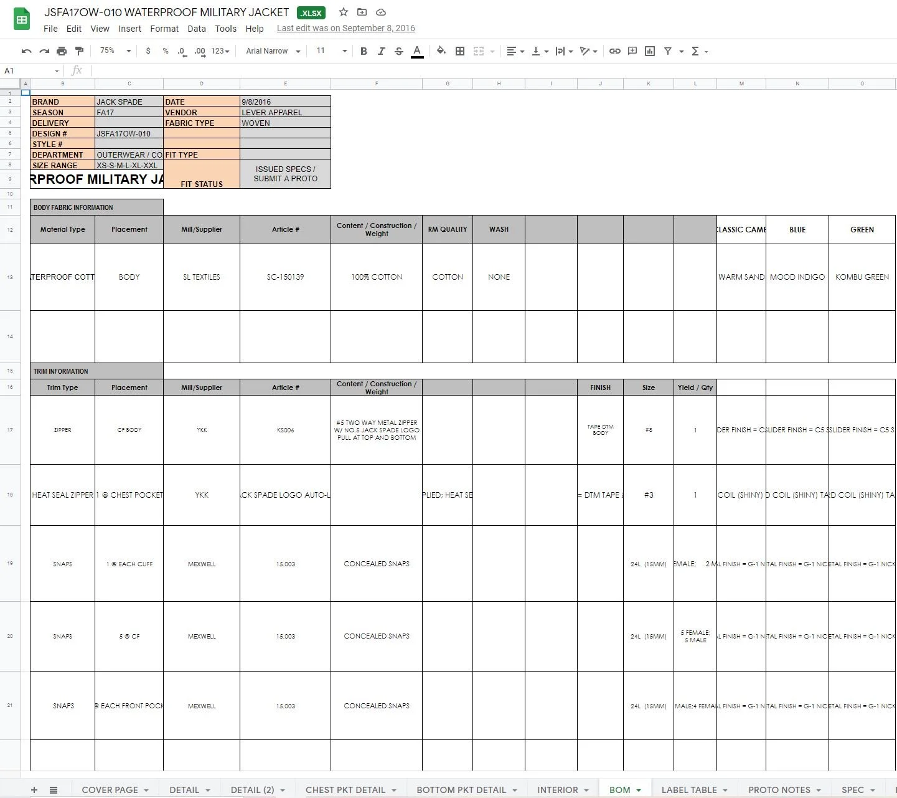Open the Borders tool
Image resolution: width=897 pixels, height=798 pixels.
click(x=460, y=51)
